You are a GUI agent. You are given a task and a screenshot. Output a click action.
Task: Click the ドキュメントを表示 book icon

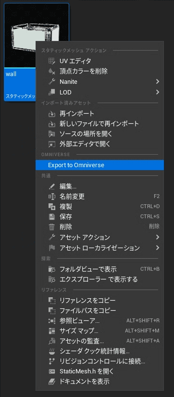(x=51, y=382)
